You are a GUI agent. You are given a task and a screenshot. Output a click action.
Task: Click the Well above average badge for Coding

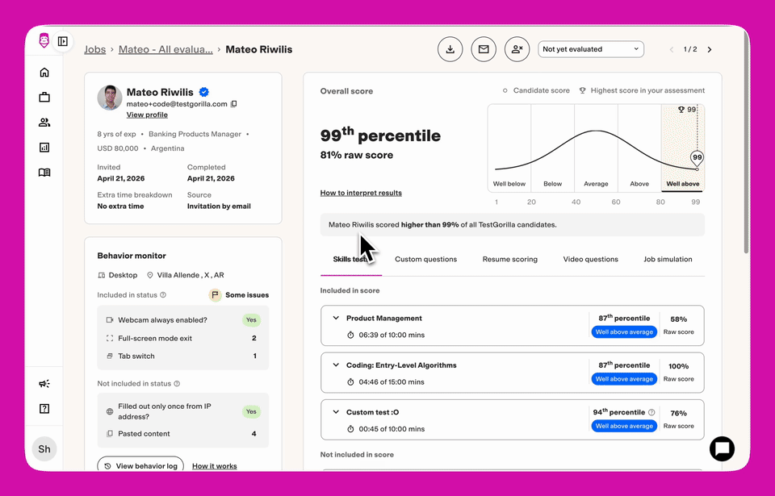[x=624, y=379]
